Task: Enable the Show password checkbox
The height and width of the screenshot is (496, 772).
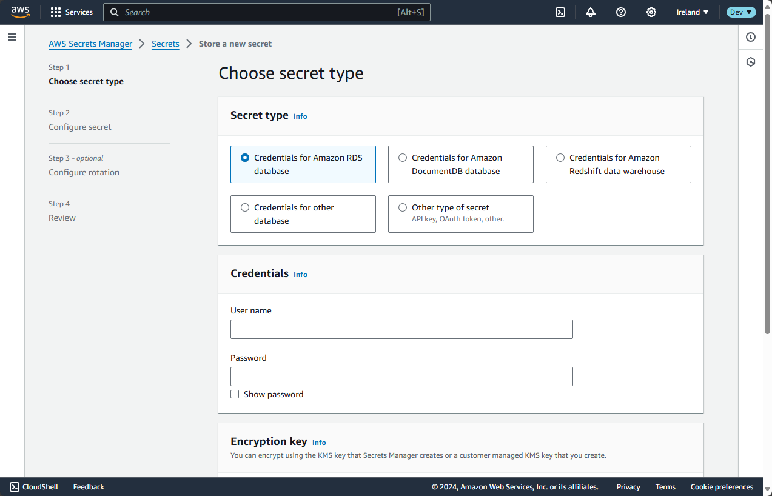Action: (235, 394)
